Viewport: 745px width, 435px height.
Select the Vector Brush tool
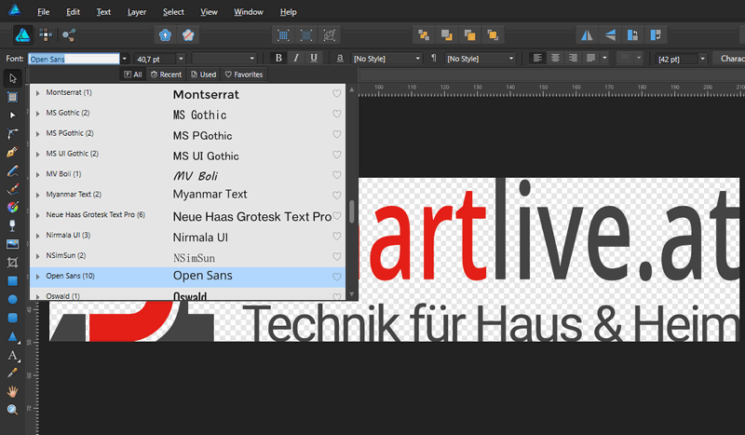coord(13,189)
